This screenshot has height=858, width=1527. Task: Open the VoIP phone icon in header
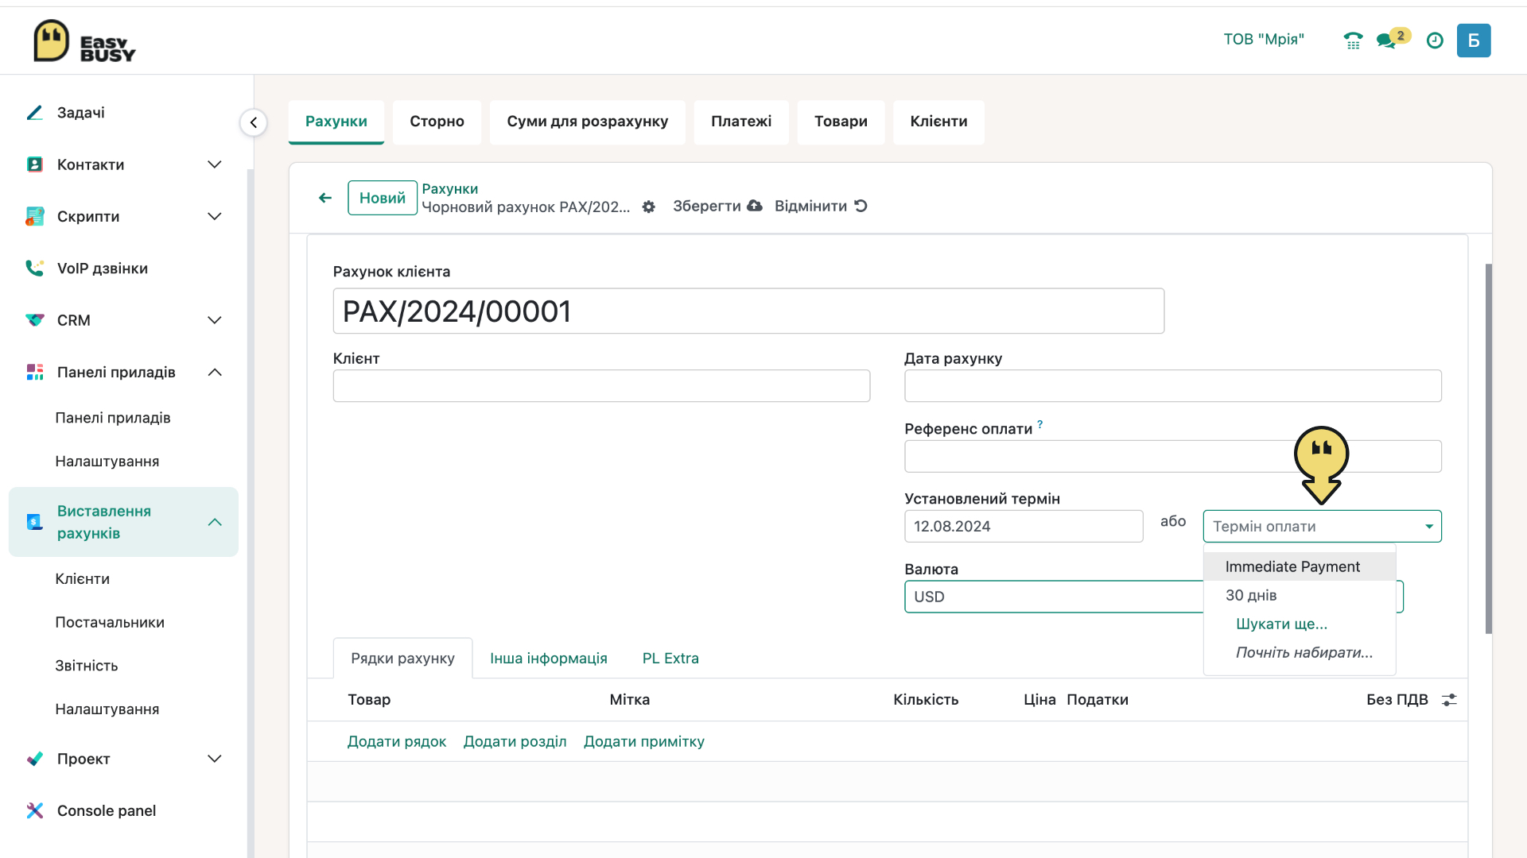[1353, 41]
